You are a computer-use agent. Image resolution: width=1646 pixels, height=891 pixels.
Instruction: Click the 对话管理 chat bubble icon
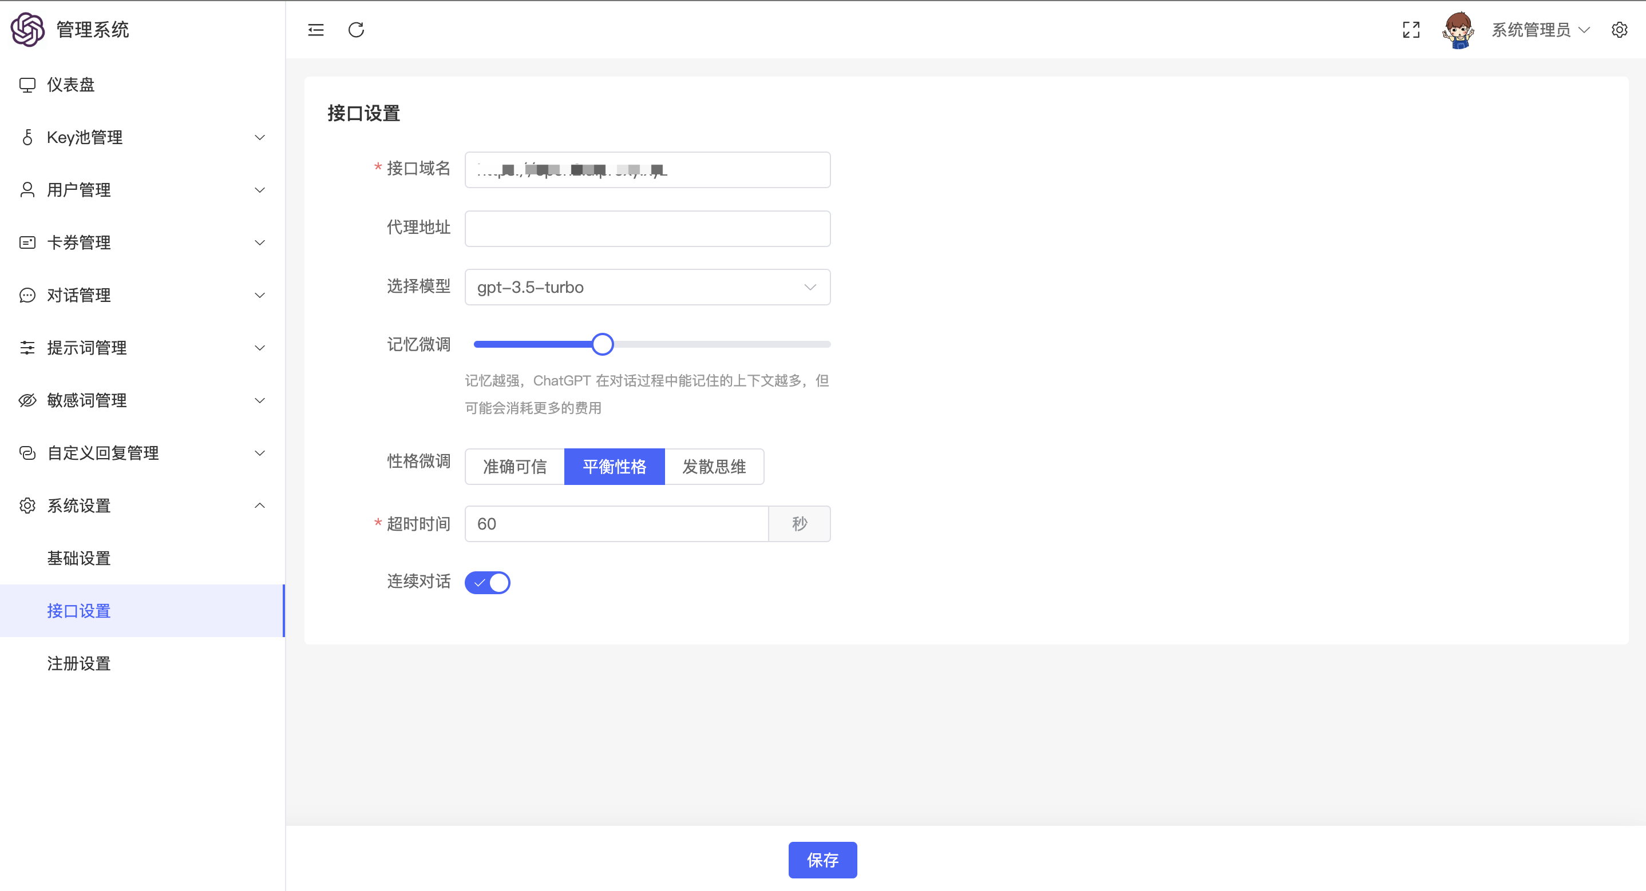click(27, 295)
